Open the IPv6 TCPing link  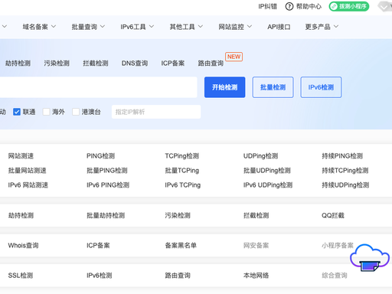pyautogui.click(x=183, y=185)
